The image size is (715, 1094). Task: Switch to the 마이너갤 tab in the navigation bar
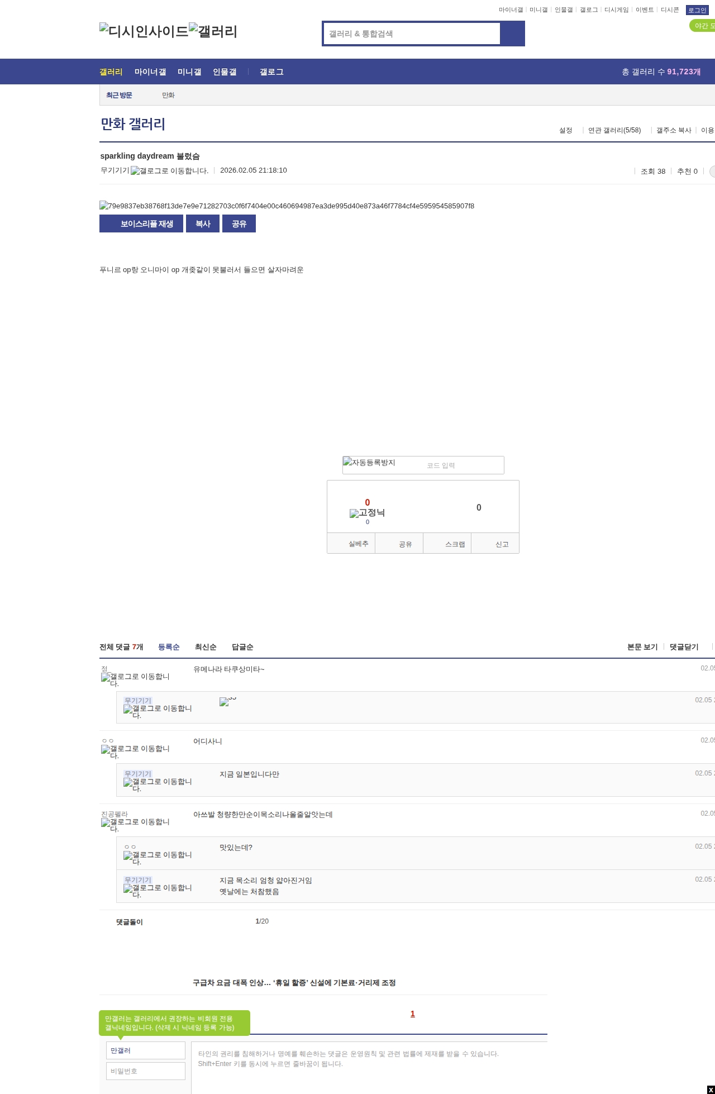(x=150, y=72)
